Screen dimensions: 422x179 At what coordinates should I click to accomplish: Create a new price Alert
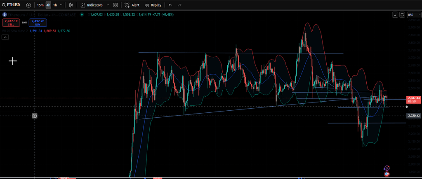click(132, 5)
